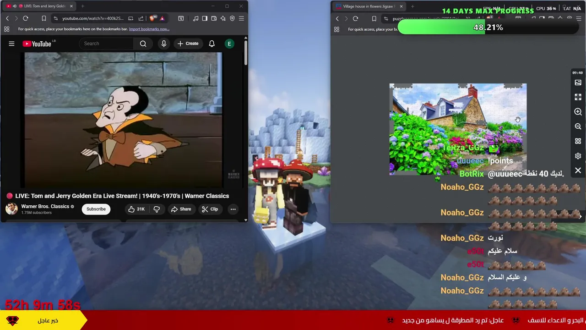Start voice search with microphone icon
Screen dimensions: 586x330
point(163,44)
